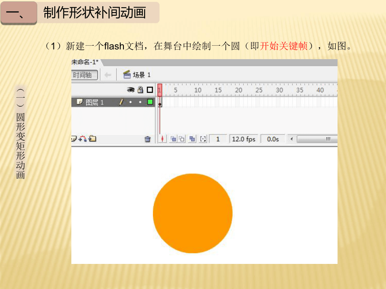Enable the onion skin button
The image size is (386, 289).
coord(173,139)
